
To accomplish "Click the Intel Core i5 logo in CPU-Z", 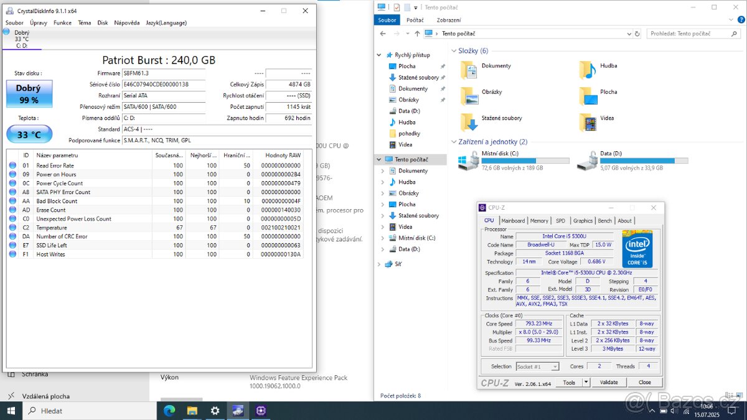I will click(637, 249).
